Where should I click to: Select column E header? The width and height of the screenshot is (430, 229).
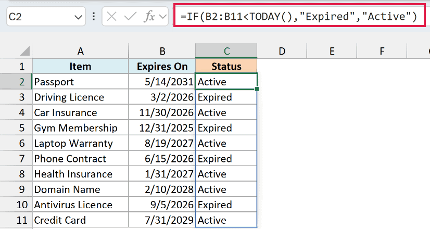coord(332,51)
